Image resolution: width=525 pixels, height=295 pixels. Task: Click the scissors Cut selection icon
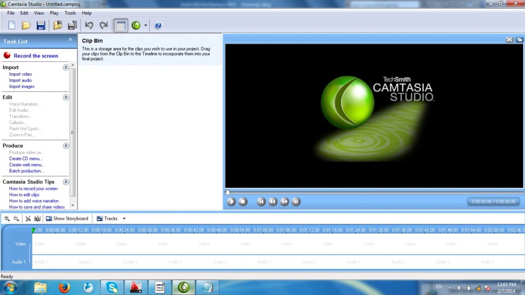pyautogui.click(x=28, y=218)
